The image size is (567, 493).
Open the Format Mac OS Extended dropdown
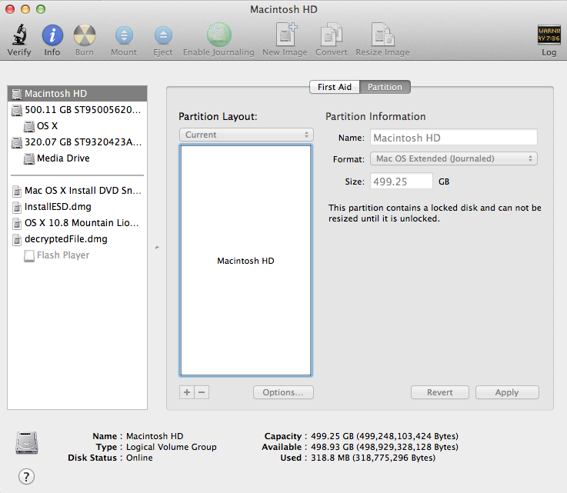453,158
